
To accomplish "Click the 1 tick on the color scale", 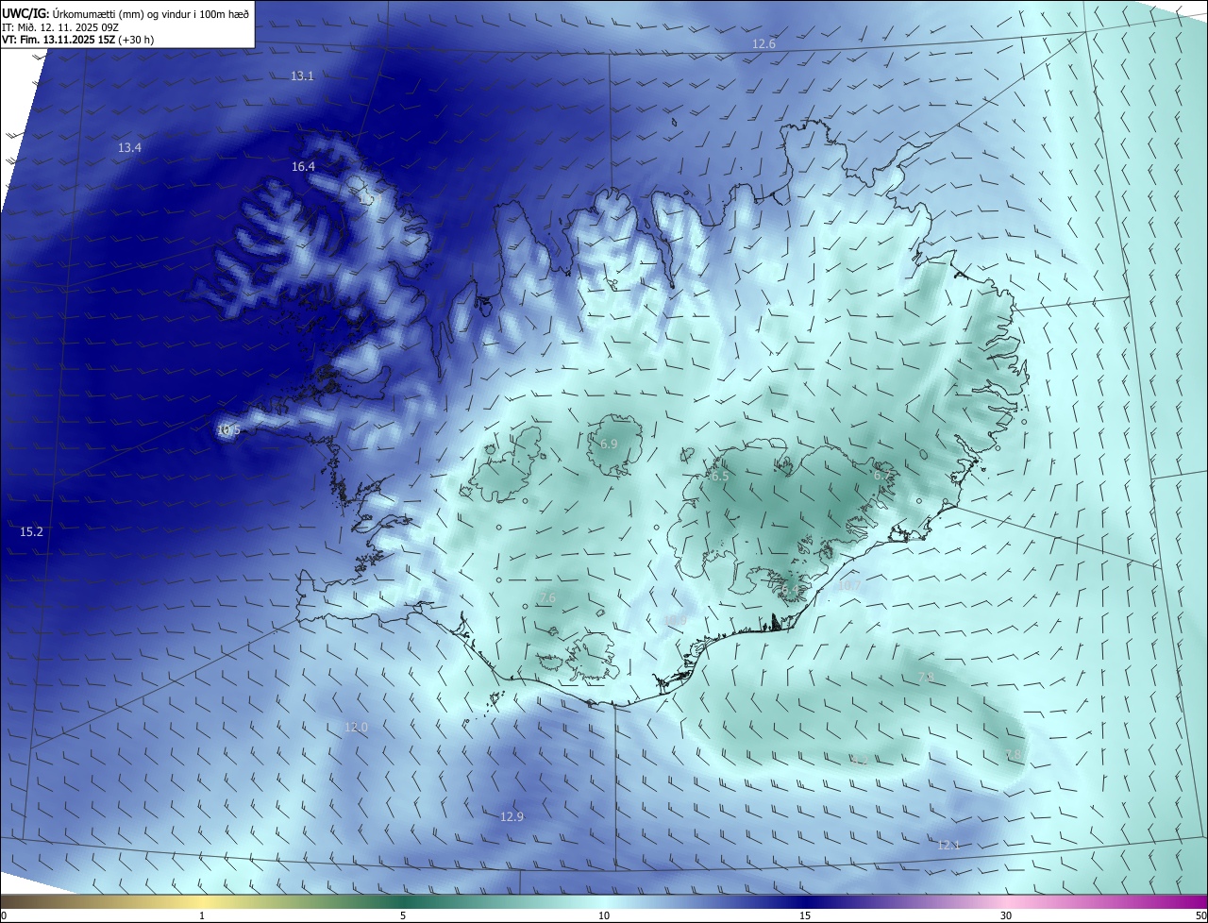I will tap(202, 915).
